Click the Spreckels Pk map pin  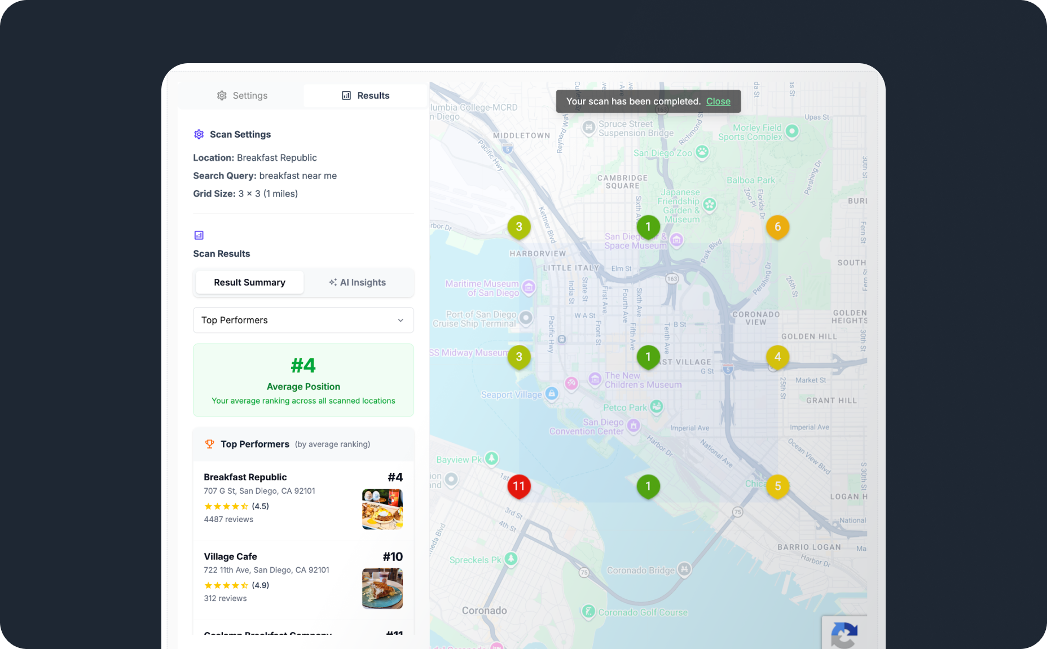point(511,559)
